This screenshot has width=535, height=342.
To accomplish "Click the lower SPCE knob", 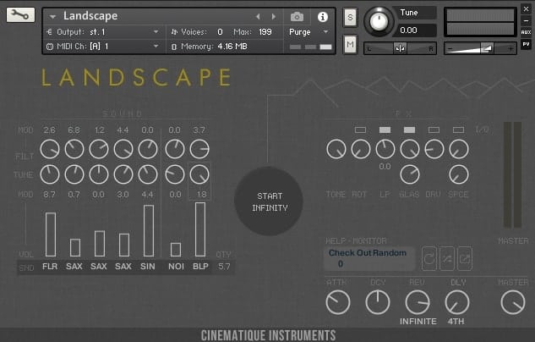I will coord(459,174).
